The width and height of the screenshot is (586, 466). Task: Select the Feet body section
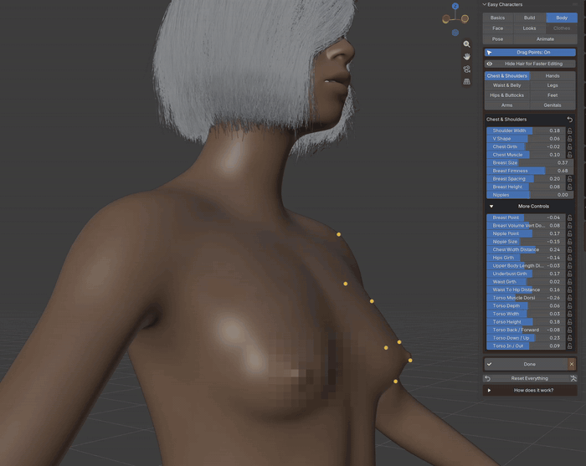553,95
